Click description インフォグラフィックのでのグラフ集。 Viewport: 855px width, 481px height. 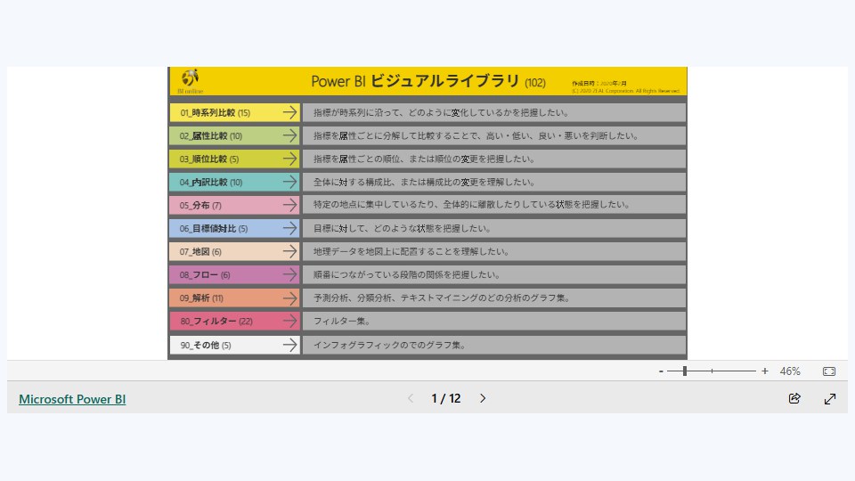coord(390,346)
